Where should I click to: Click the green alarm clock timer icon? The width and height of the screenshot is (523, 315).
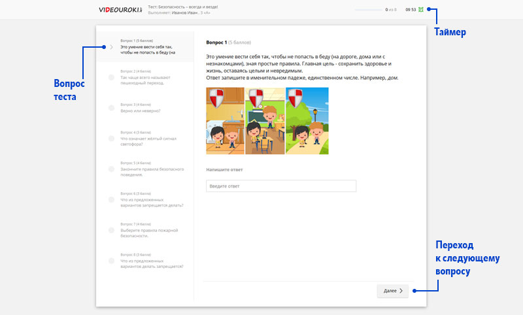click(421, 10)
